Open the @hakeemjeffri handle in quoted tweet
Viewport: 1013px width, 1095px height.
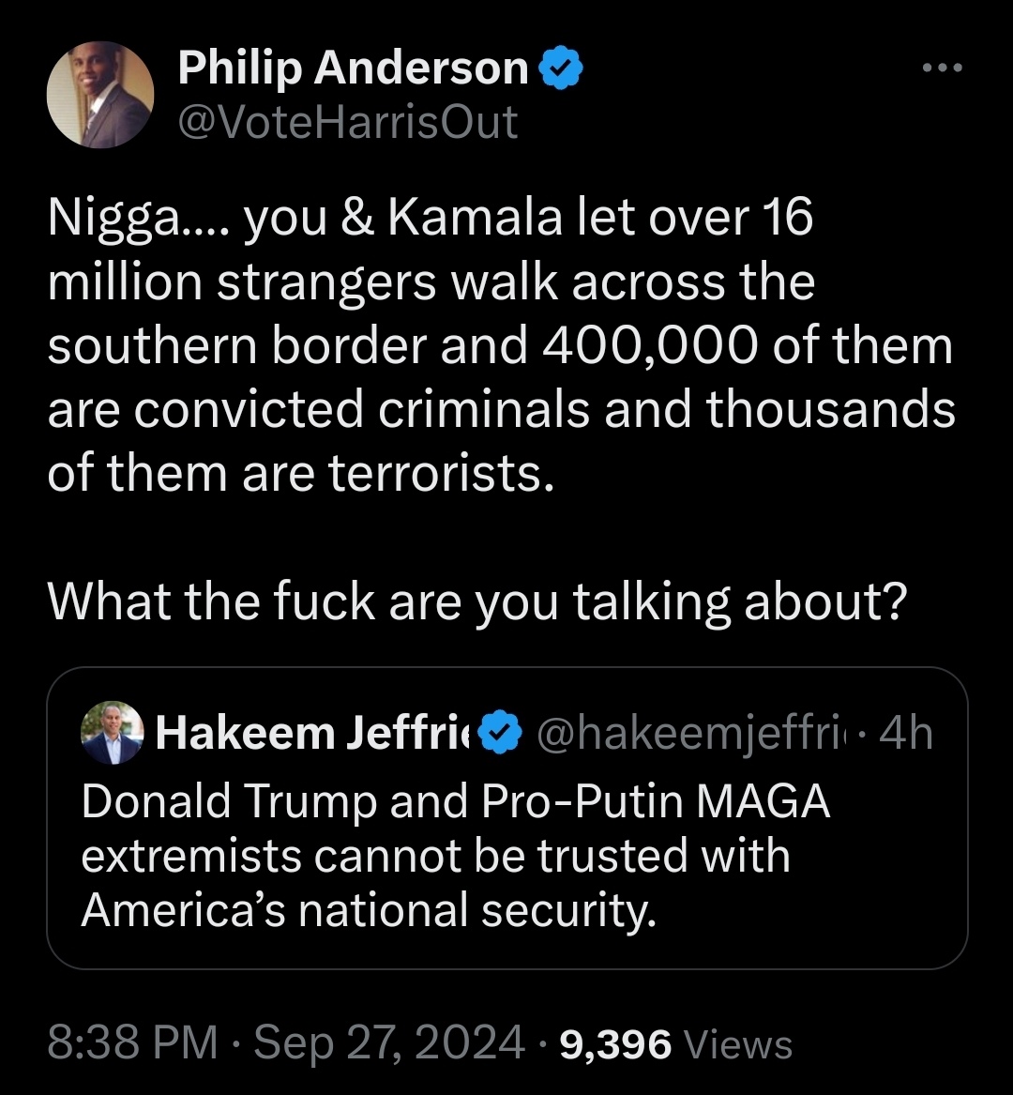point(688,734)
